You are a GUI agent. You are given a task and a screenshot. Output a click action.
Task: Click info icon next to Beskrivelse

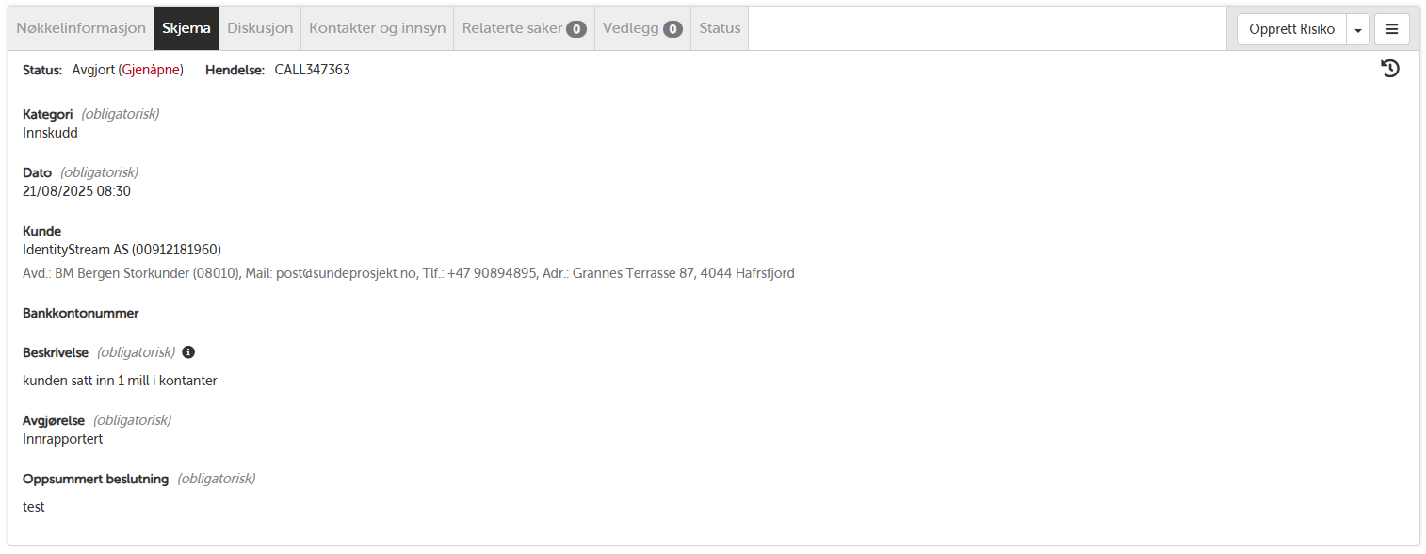pos(188,352)
